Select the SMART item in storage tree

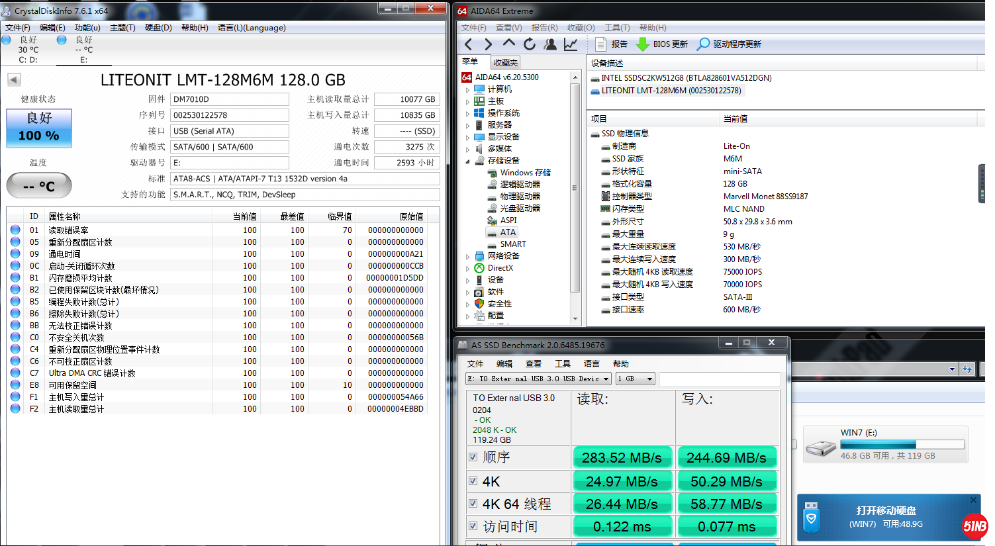tap(512, 244)
